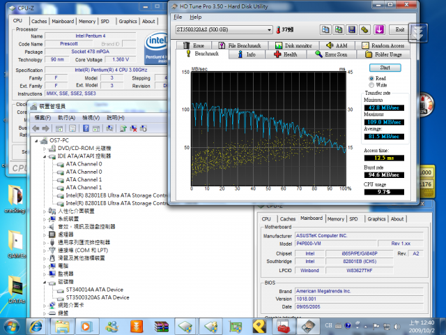The height and width of the screenshot is (335, 446).
Task: Open SPD tab in lower CPU-Z window
Action: pos(353,219)
